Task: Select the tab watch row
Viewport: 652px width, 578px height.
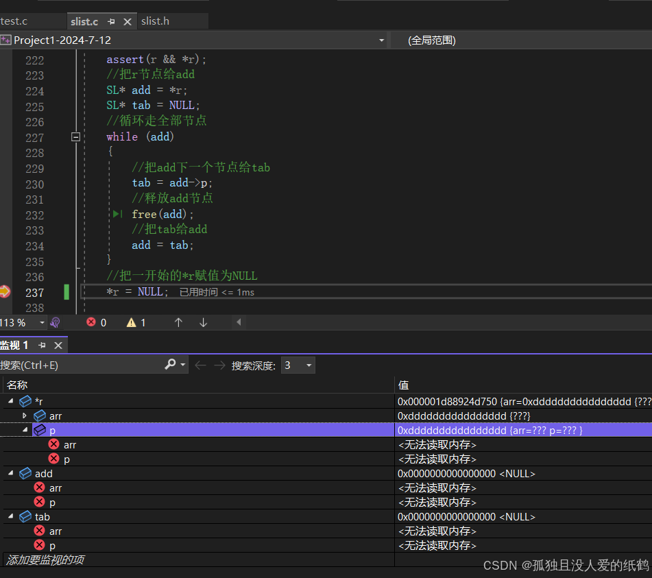Action: (328, 516)
